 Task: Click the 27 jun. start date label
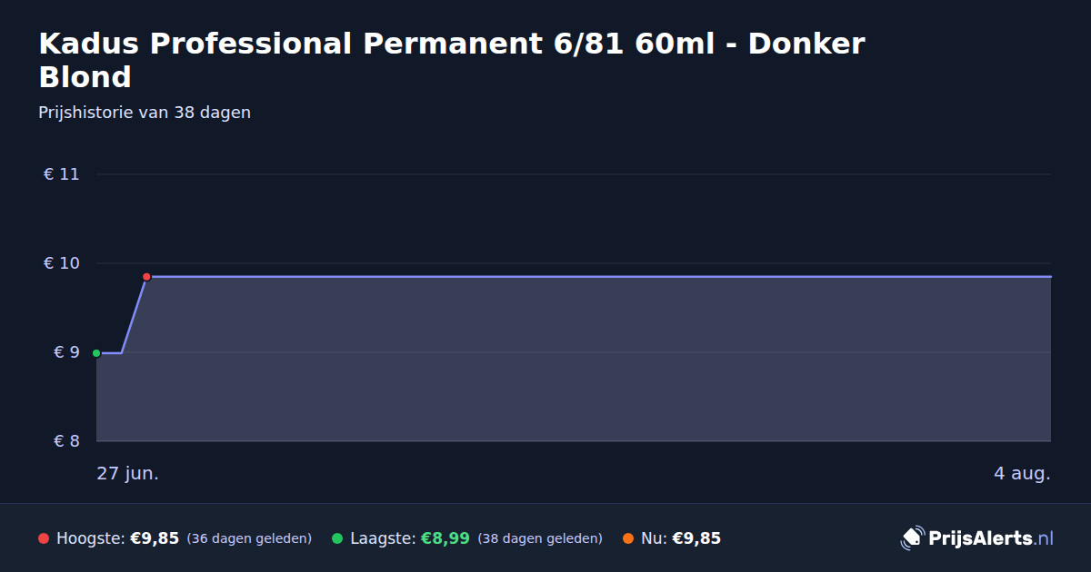[127, 474]
